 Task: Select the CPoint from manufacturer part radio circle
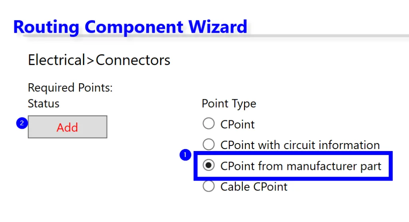(x=209, y=166)
